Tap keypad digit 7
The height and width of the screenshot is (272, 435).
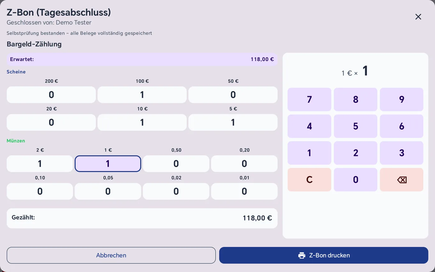[x=309, y=99]
